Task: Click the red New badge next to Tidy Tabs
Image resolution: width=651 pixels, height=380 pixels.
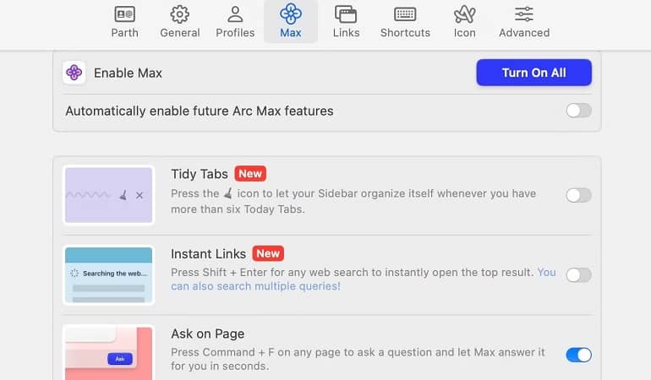Action: pos(250,173)
